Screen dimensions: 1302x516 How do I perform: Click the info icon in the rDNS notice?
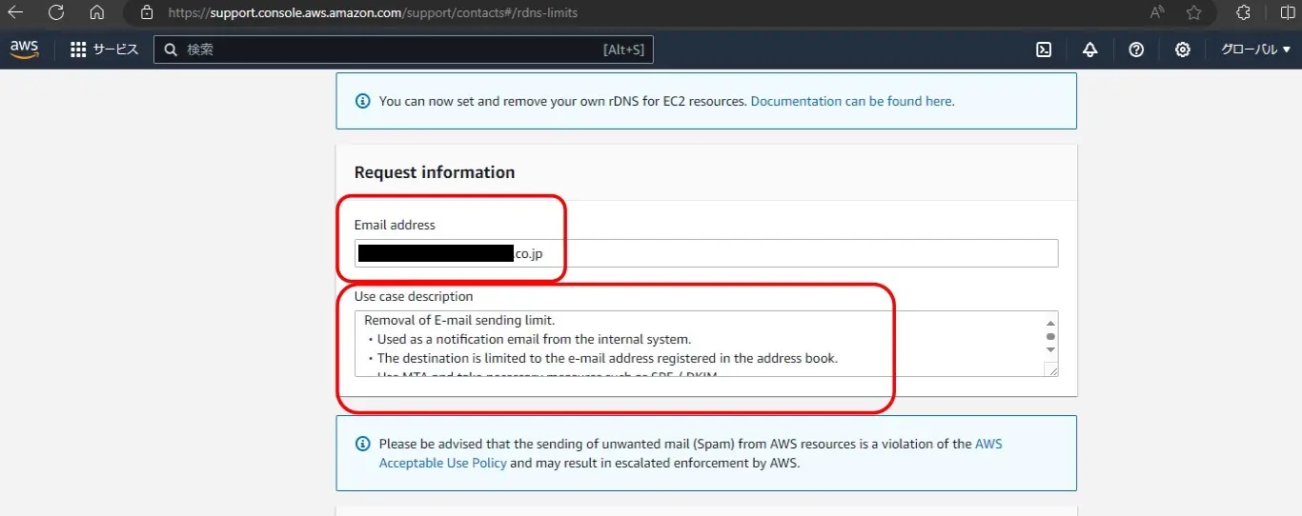pos(362,101)
